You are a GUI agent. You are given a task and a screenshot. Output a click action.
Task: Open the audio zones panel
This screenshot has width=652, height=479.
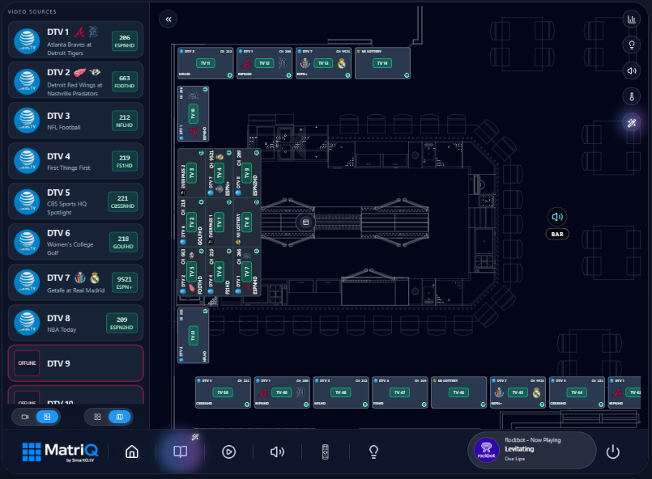tap(631, 70)
